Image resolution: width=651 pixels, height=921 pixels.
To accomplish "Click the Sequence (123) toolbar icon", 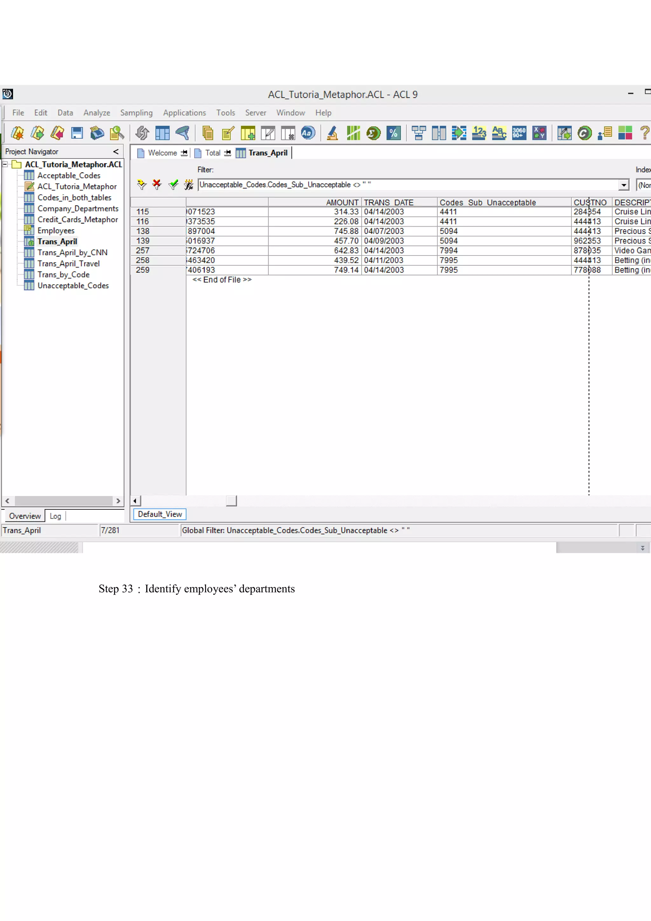I will pyautogui.click(x=479, y=133).
